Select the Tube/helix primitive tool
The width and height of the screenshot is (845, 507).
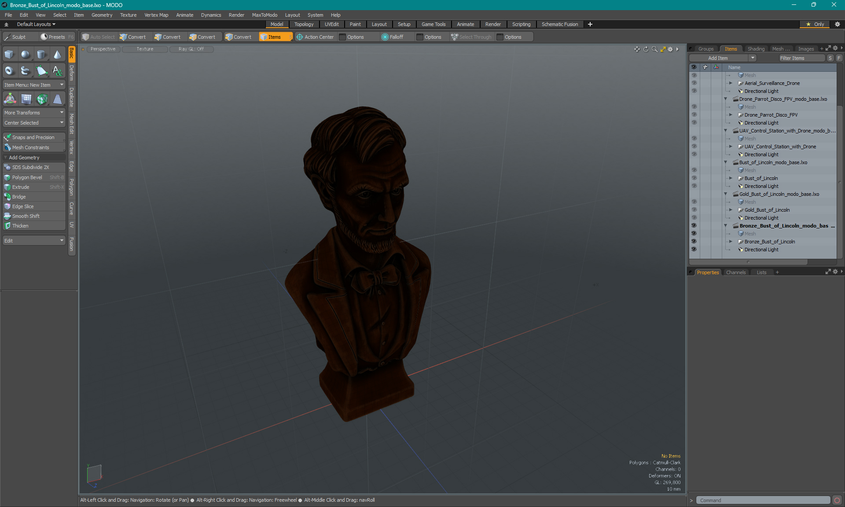[x=26, y=70]
